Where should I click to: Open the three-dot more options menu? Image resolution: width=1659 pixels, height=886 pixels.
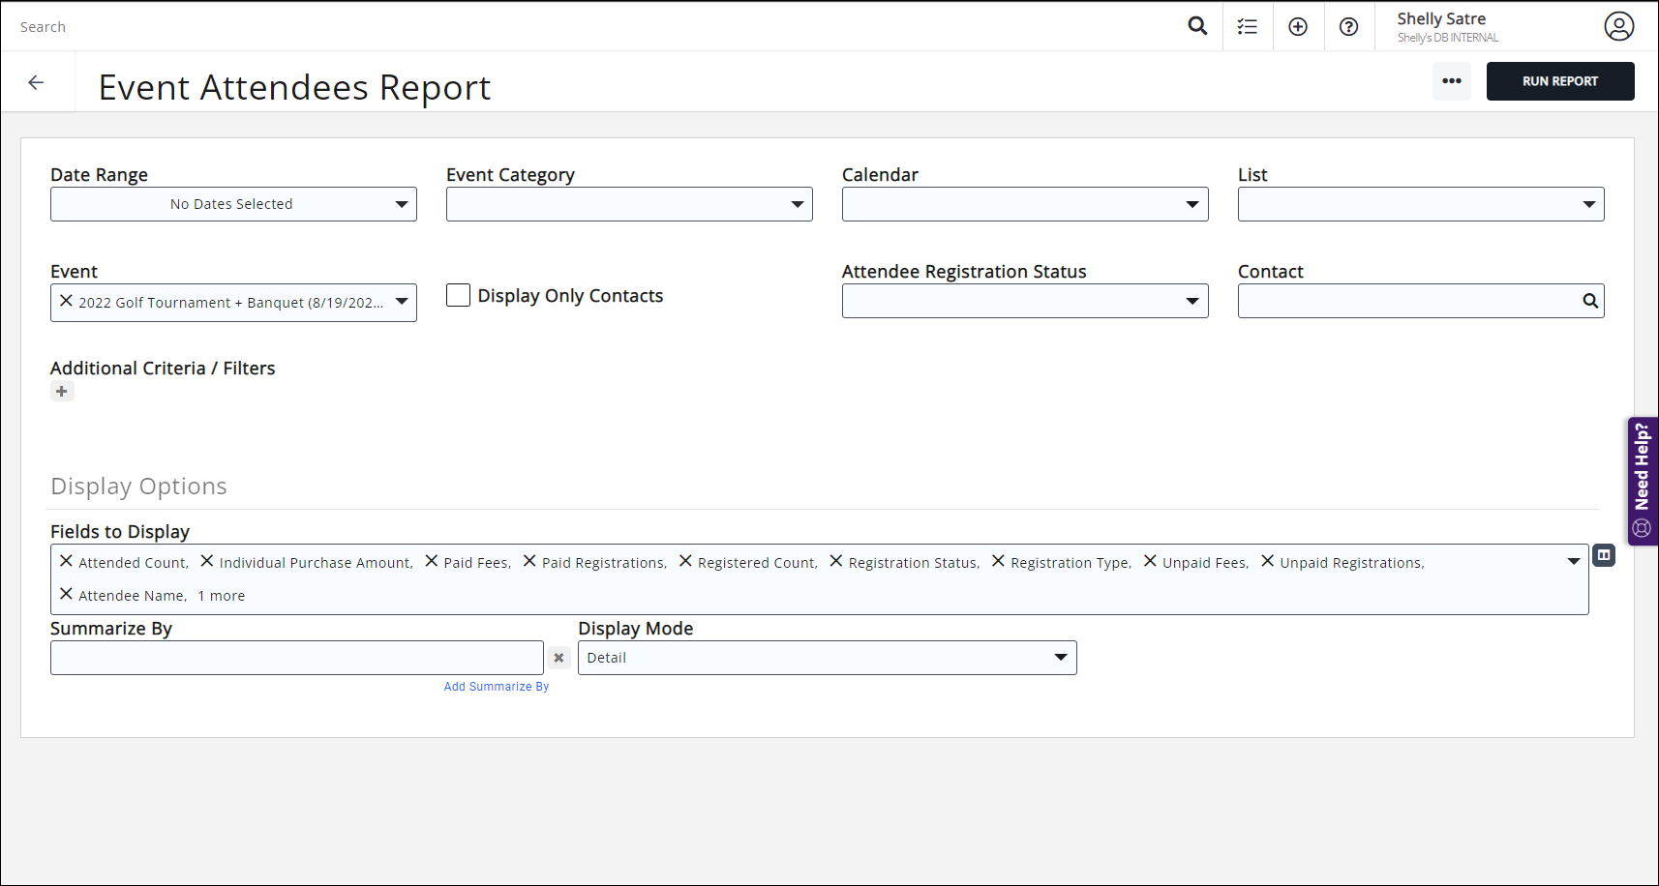tap(1451, 81)
